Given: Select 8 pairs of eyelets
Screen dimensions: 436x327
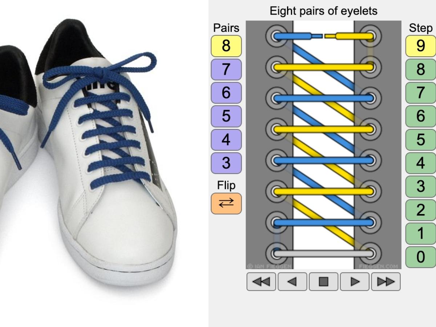Looking at the screenshot, I should click(x=226, y=46).
